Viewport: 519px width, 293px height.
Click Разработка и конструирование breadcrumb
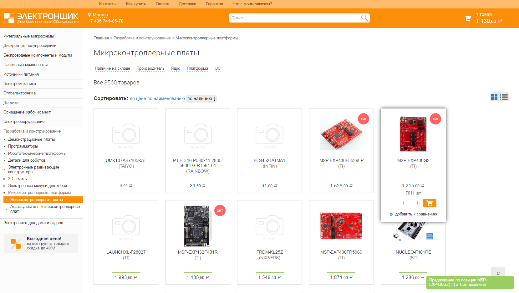click(x=142, y=38)
